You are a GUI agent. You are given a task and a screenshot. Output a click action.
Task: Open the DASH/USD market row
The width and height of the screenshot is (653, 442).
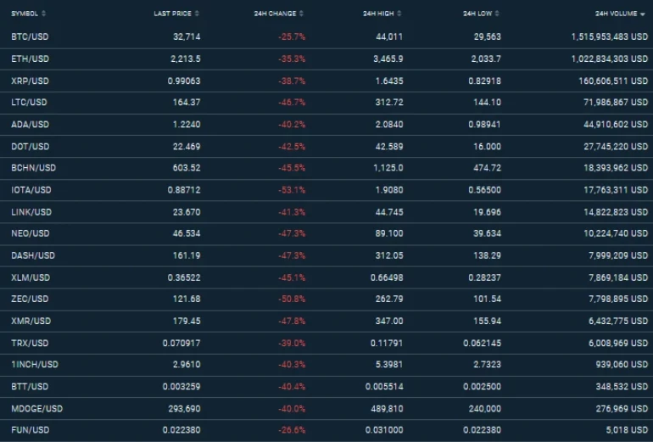(33, 255)
